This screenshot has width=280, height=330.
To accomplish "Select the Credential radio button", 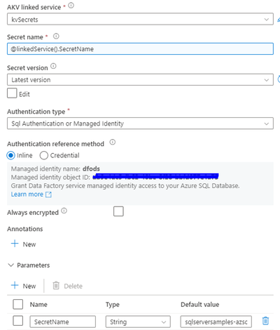I will point(43,155).
